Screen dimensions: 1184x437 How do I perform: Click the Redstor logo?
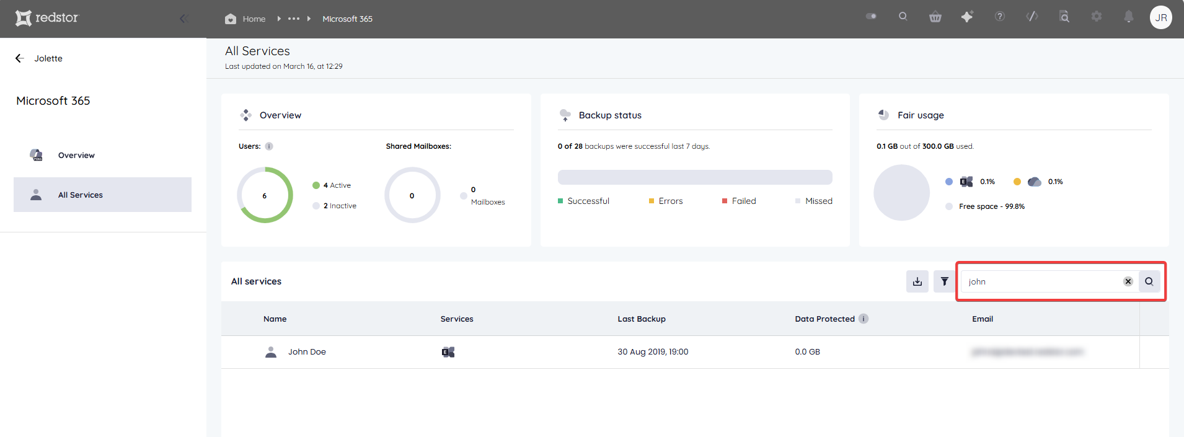[x=47, y=18]
